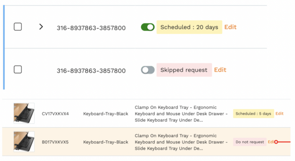
Task: Enable the grey toggle beside Skipped request
Action: click(x=147, y=70)
